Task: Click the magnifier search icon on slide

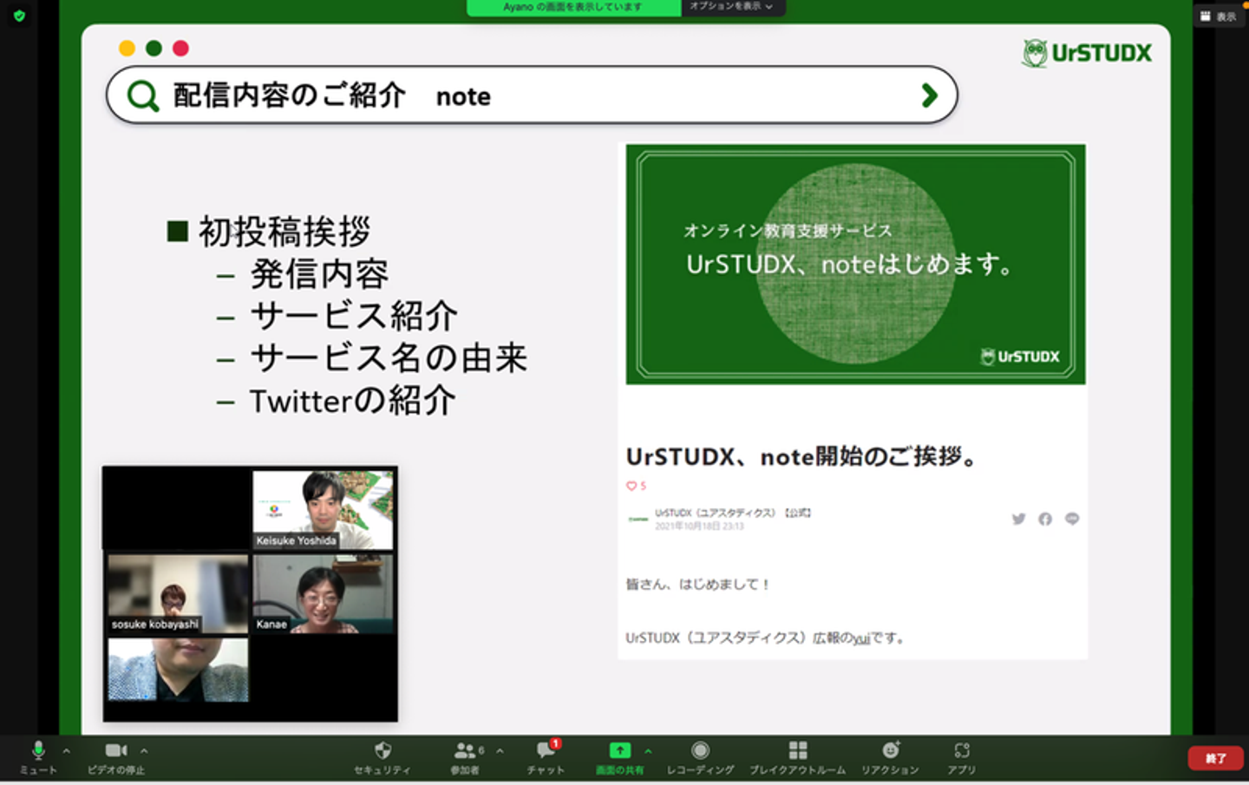Action: [x=143, y=95]
